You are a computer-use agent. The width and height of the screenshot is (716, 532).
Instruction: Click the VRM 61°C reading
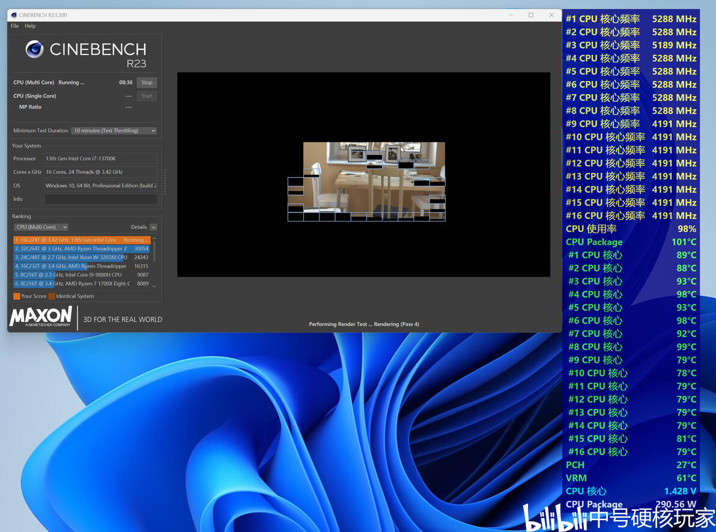[x=687, y=478]
